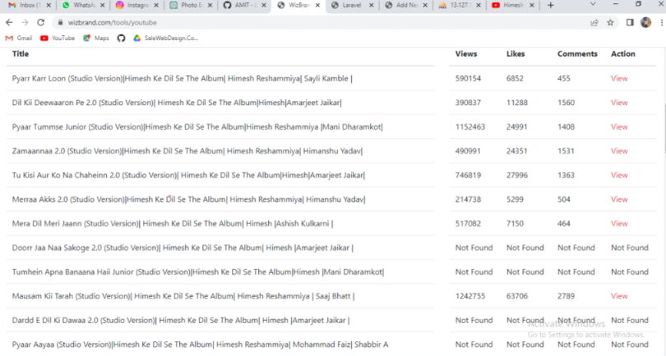
Task: Select the likes value 63706
Action: tap(517, 296)
